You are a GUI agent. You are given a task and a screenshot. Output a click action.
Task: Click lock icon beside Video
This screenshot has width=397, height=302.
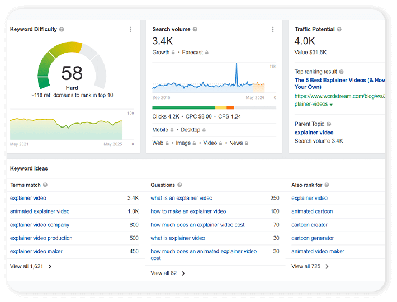click(220, 143)
